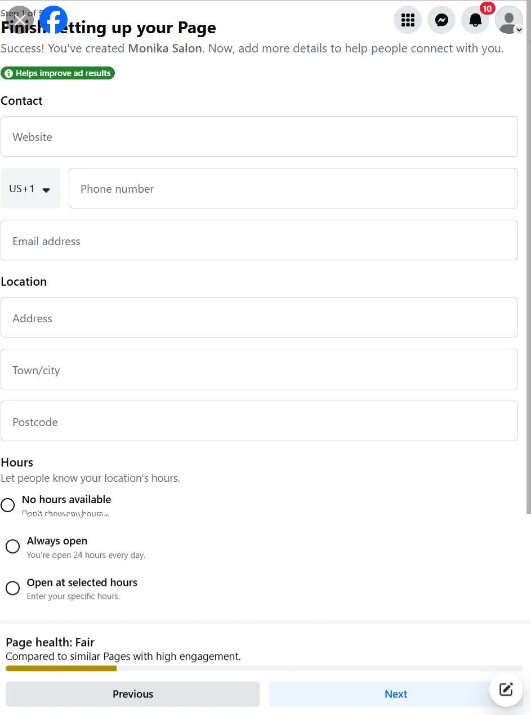The height and width of the screenshot is (715, 531).
Task: Choose 'Always open' hours option
Action: [12, 547]
